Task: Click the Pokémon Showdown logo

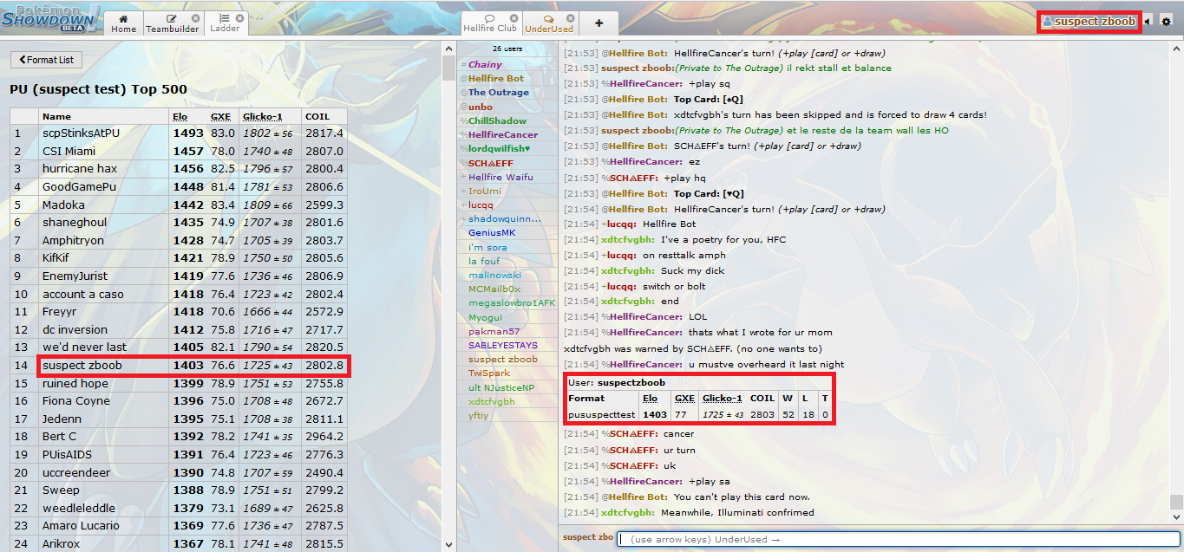Action: (50, 18)
